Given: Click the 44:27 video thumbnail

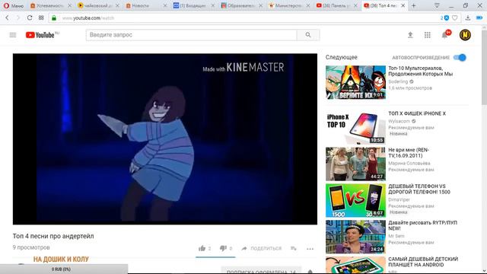Looking at the screenshot, I should [355, 164].
